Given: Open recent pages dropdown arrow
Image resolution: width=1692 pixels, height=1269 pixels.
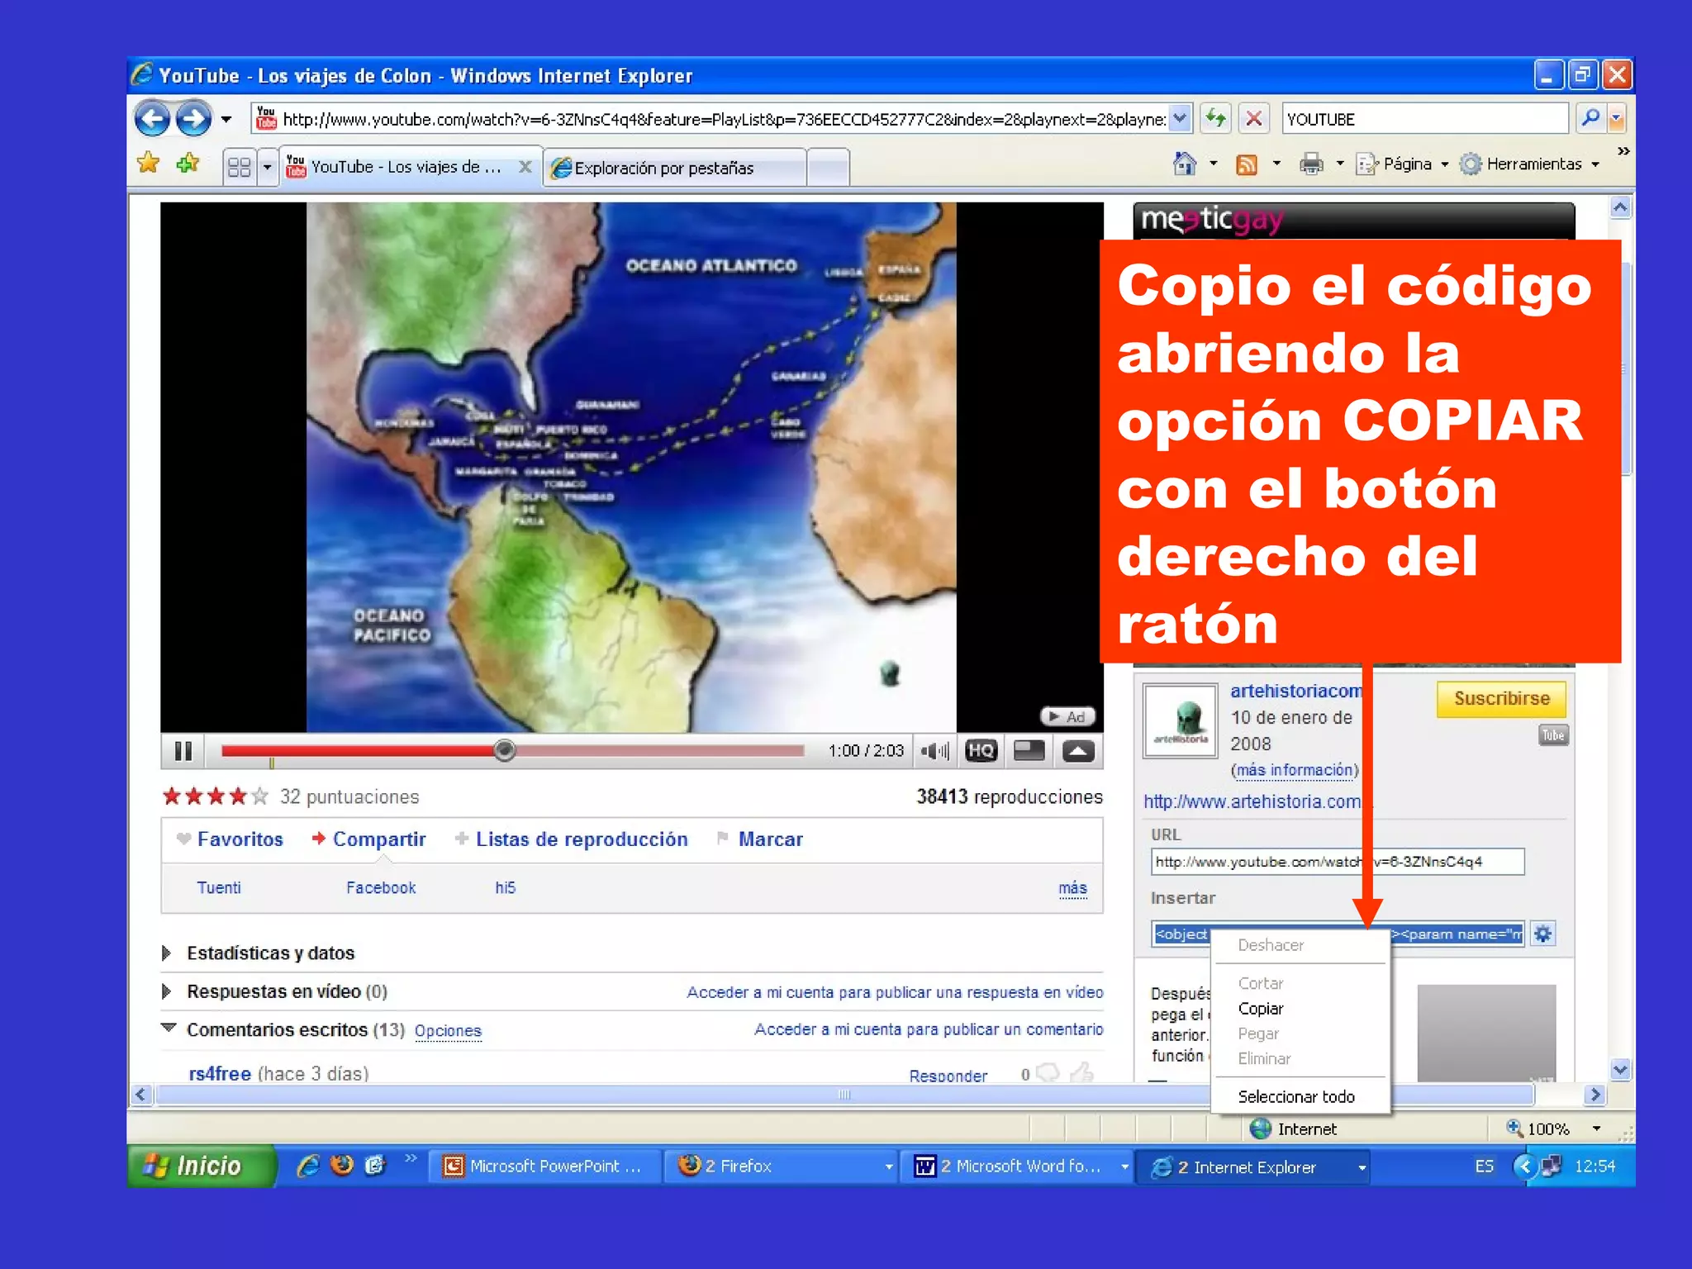Looking at the screenshot, I should 226,119.
